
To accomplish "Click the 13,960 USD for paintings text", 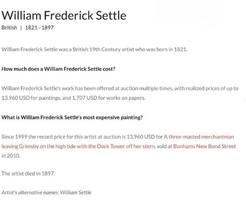I will [31, 98].
